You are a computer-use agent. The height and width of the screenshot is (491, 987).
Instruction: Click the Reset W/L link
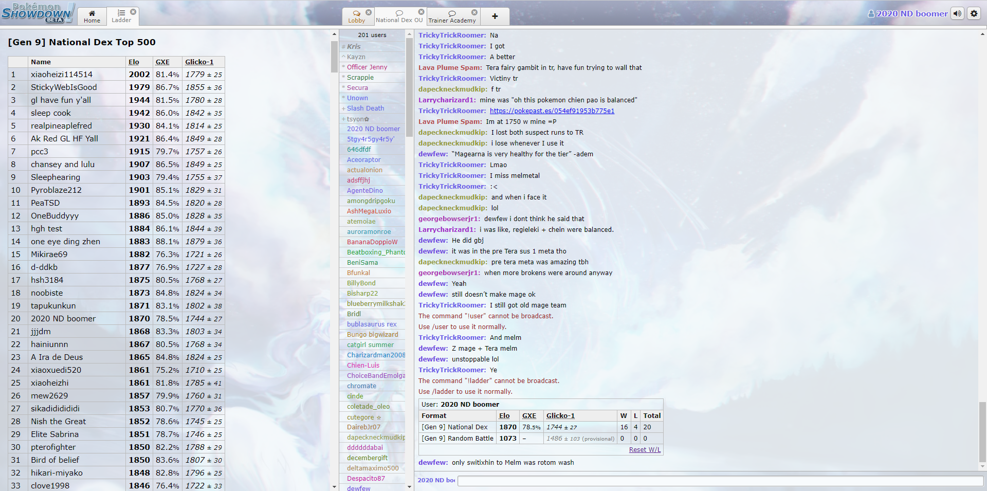click(x=645, y=450)
